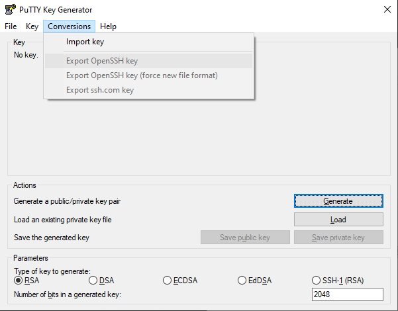Click the Generate button

pos(338,201)
